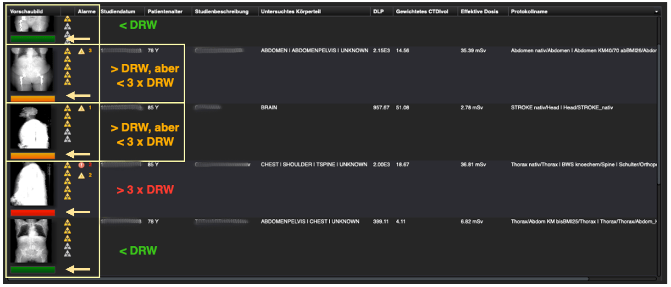
Task: Open the preview thumbnail of the 35.39 mSv study
Action: [32, 70]
